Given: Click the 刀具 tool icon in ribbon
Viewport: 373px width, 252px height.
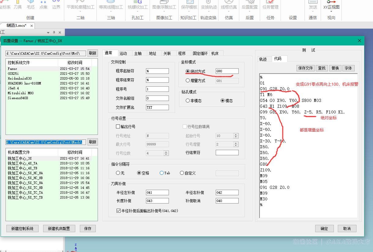Looking at the screenshot, I should (x=18, y=5).
